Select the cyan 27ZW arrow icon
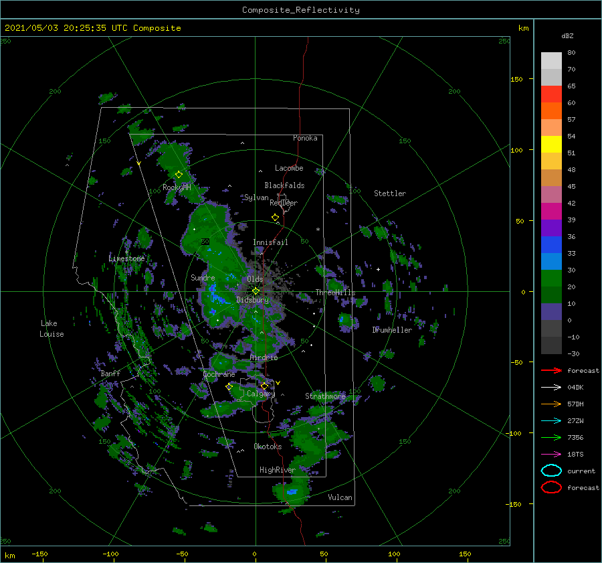The image size is (602, 563). 551,421
